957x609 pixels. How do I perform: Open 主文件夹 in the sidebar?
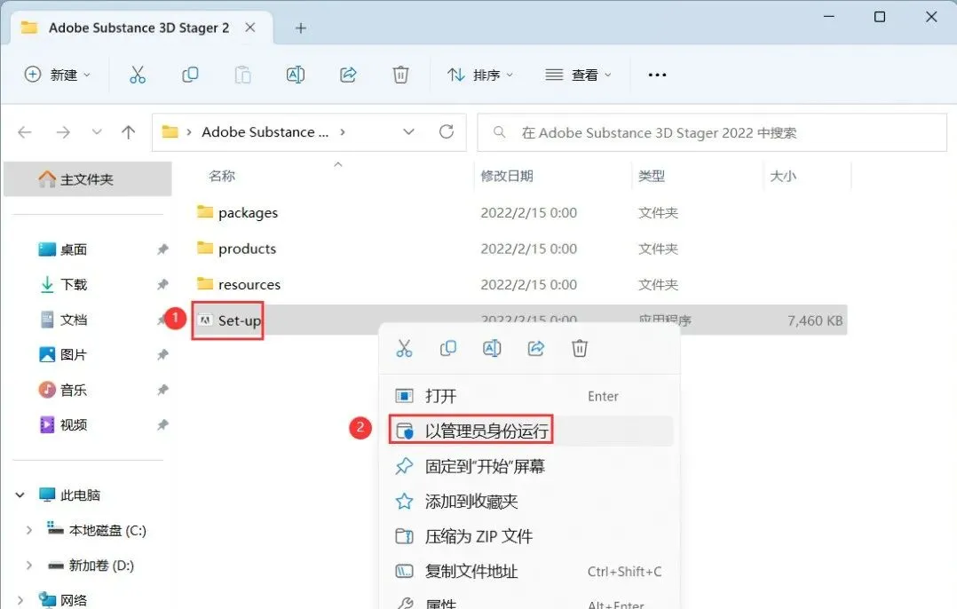(87, 179)
